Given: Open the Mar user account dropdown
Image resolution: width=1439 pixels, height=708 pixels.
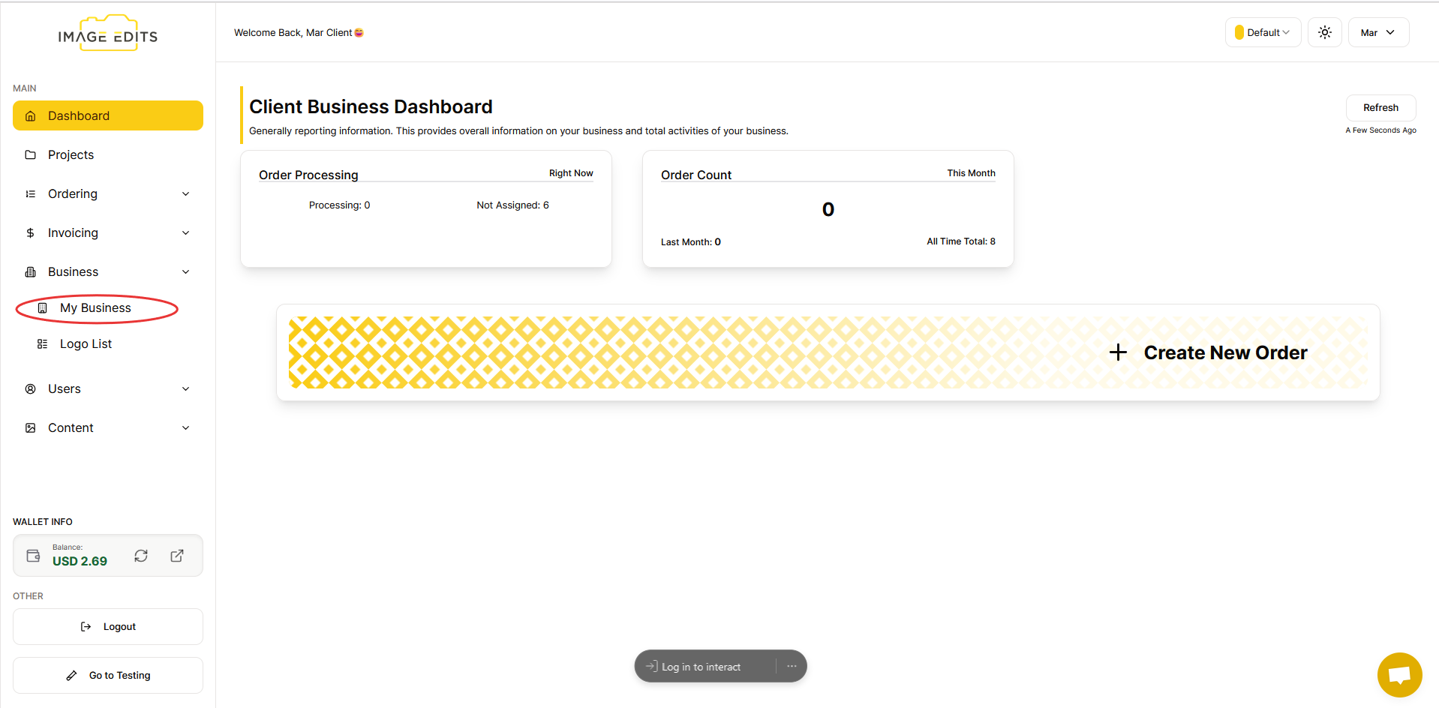Looking at the screenshot, I should pos(1377,32).
